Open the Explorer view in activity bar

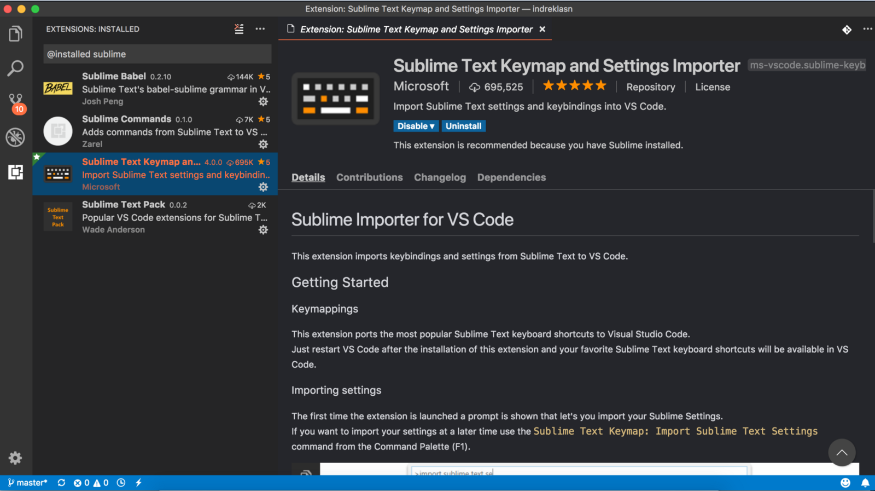15,34
